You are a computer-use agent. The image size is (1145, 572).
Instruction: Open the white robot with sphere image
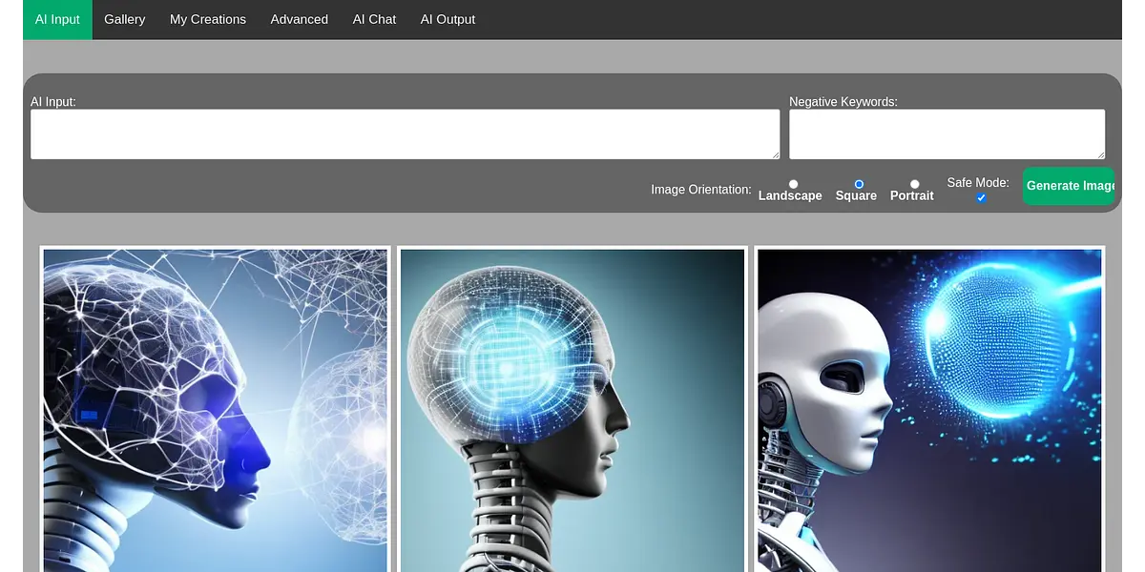pos(929,410)
